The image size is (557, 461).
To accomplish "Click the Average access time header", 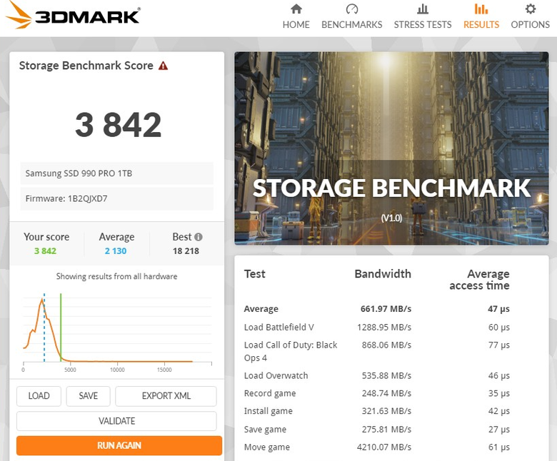I will (480, 280).
